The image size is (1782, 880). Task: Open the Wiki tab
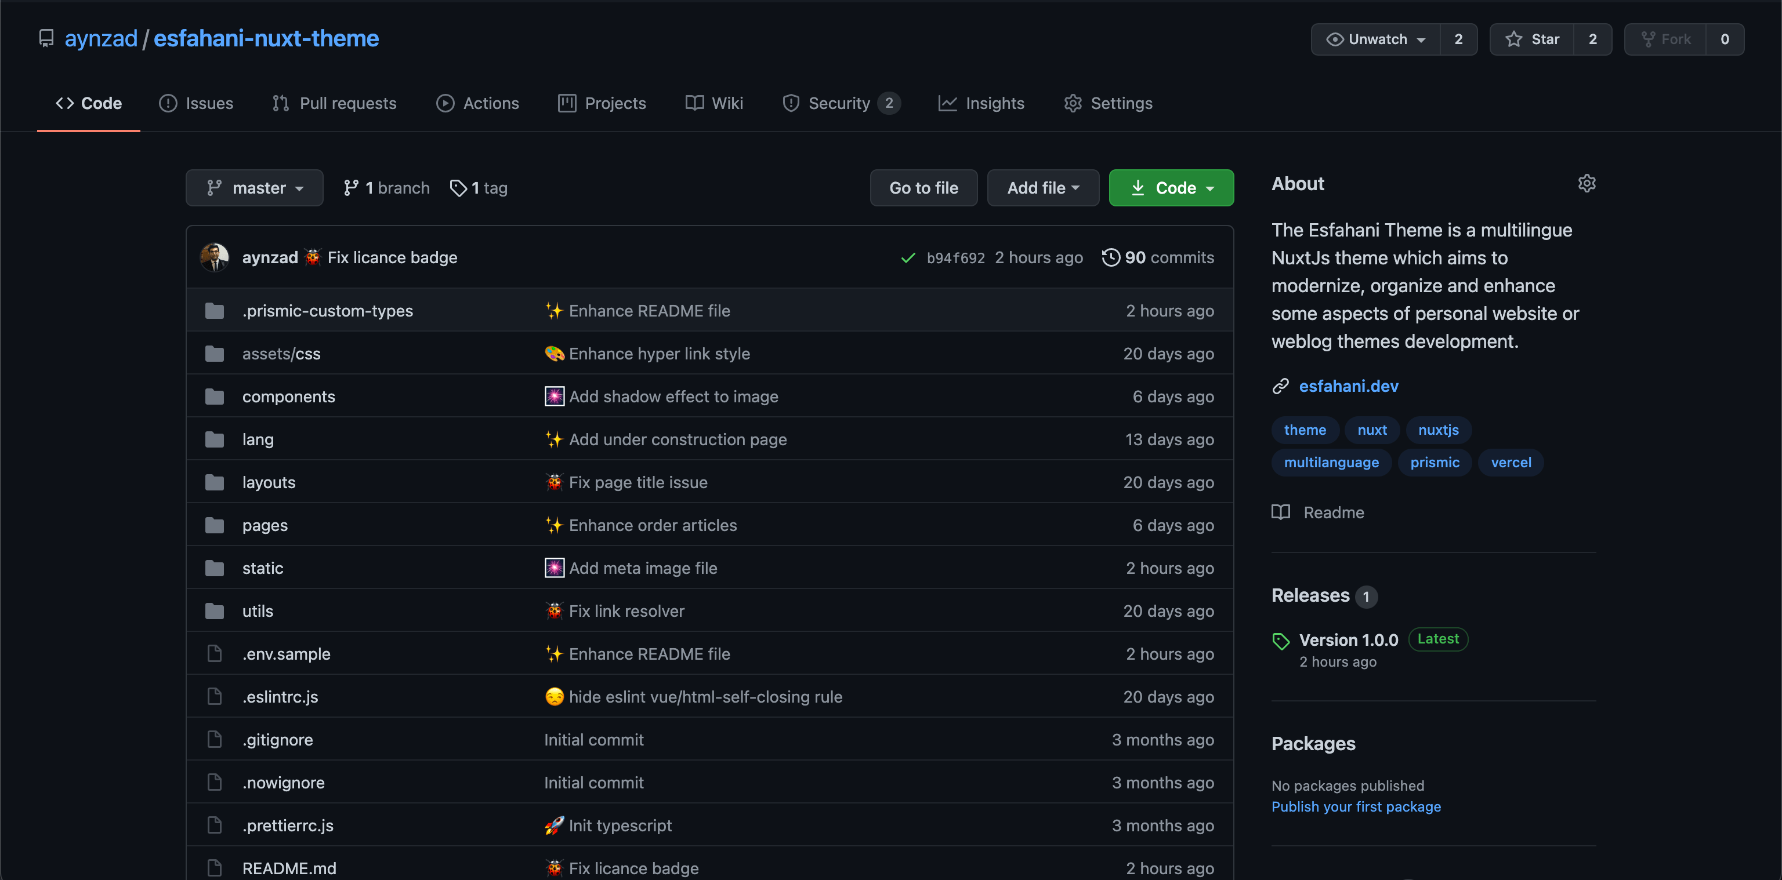[x=714, y=103]
